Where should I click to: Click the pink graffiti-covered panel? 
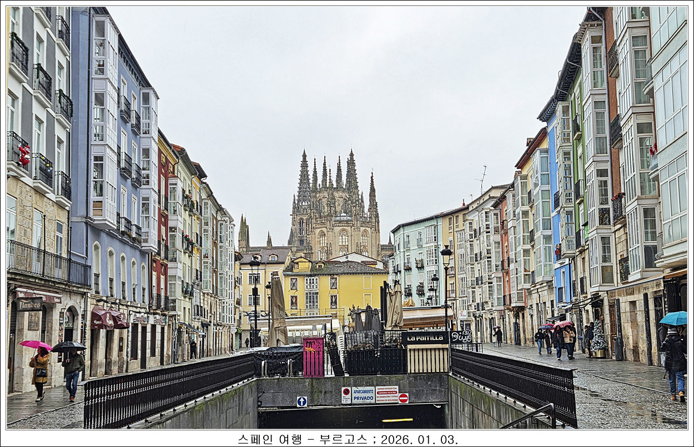[313, 357]
